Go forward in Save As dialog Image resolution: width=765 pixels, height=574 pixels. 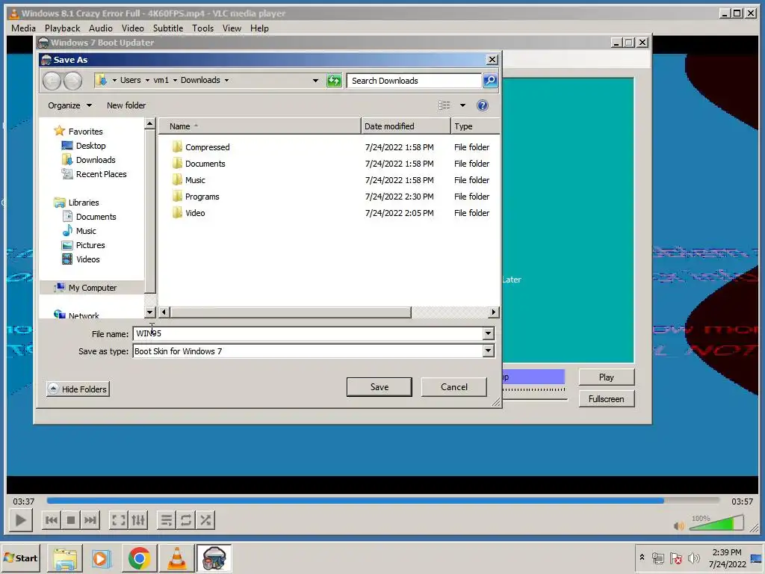pyautogui.click(x=72, y=81)
